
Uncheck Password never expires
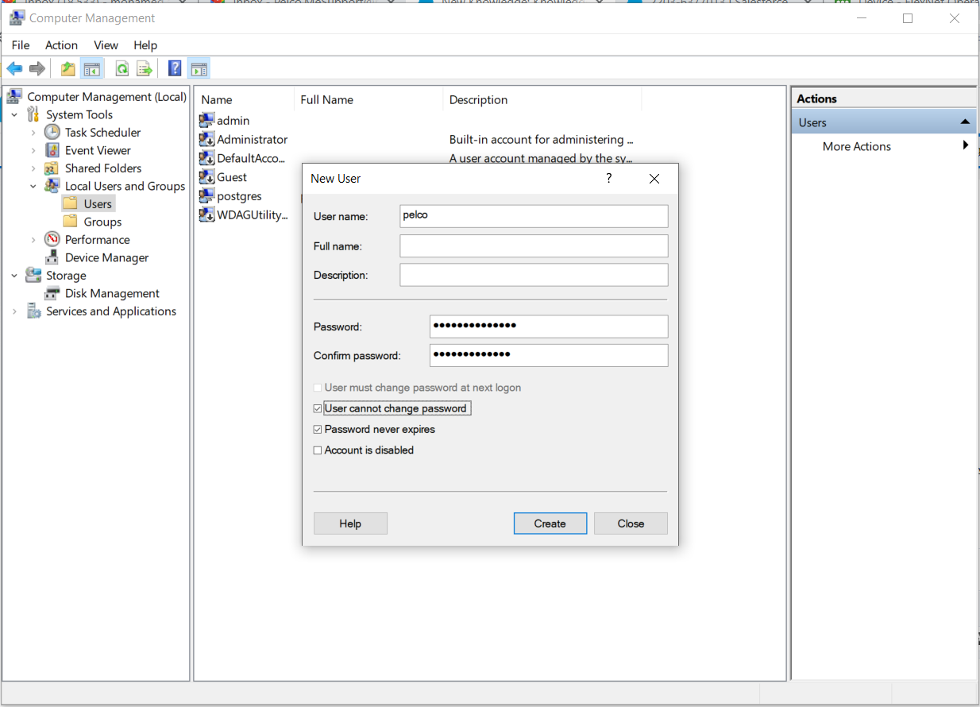click(x=318, y=429)
